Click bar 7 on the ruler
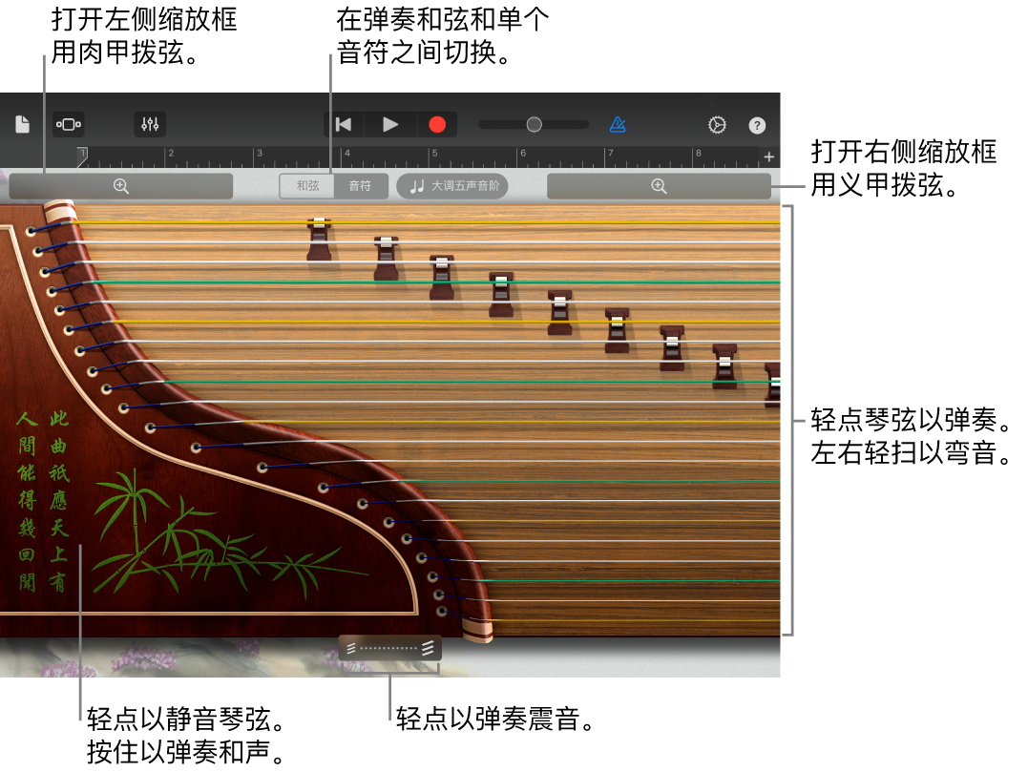This screenshot has width=1028, height=772. pos(610,154)
